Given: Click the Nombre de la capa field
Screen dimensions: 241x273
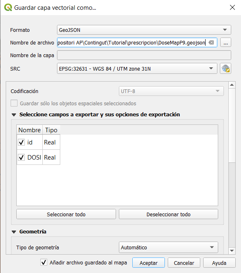Looking at the screenshot, I should click(x=144, y=55).
